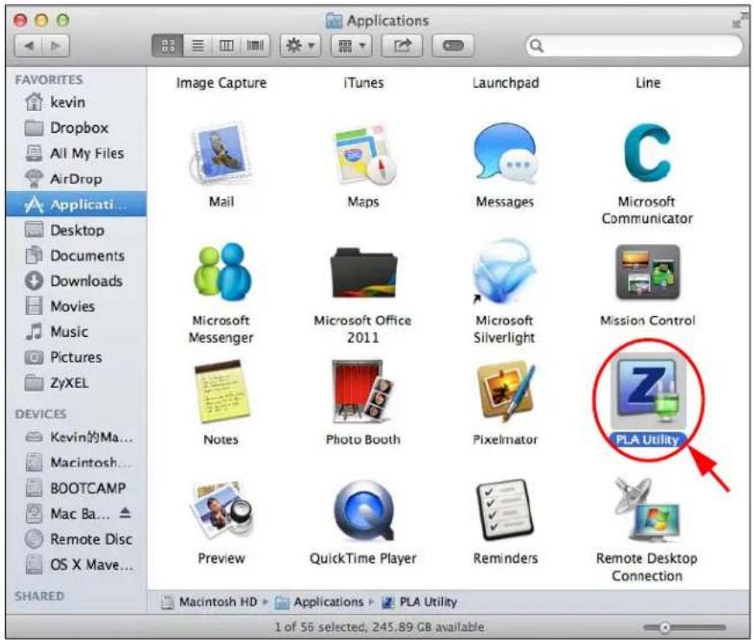
Task: Click the Line app label
Action: coord(648,82)
